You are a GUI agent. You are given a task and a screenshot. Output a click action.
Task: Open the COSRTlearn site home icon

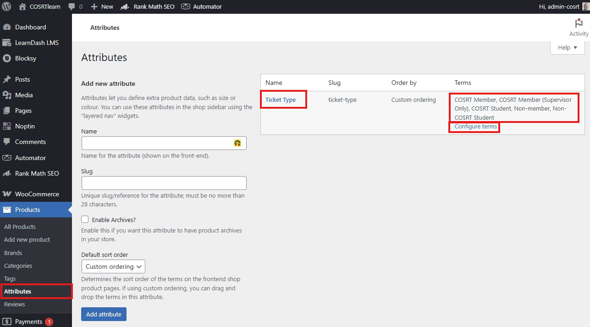click(22, 6)
